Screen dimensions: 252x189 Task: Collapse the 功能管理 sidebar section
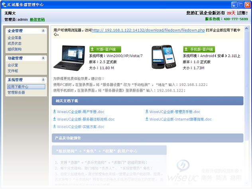pyautogui.click(x=43, y=58)
